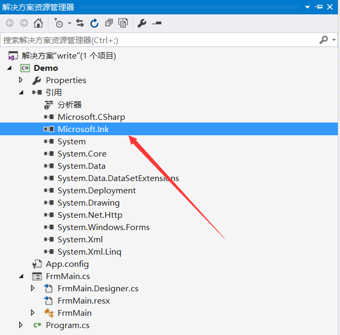This screenshot has height=335, width=340.
Task: Open Properties via the wrench toolbar icon
Action: click(142, 23)
